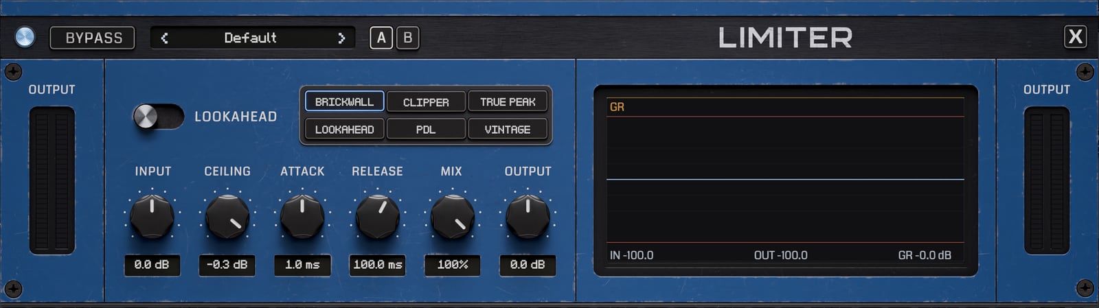Click the LOOKAHEAD switch label text
This screenshot has width=1099, height=308.
(x=236, y=117)
